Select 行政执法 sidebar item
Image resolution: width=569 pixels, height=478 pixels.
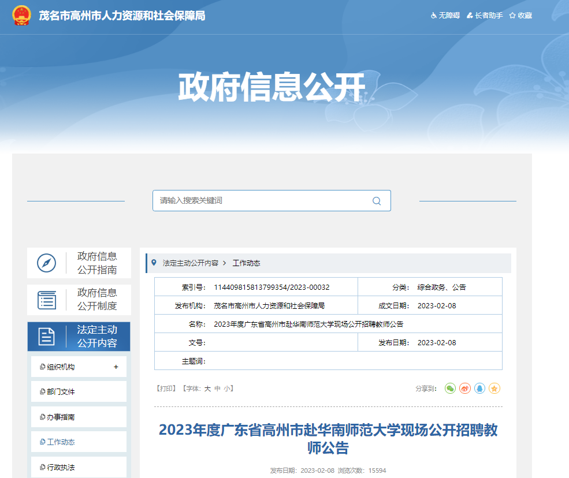[x=61, y=467]
